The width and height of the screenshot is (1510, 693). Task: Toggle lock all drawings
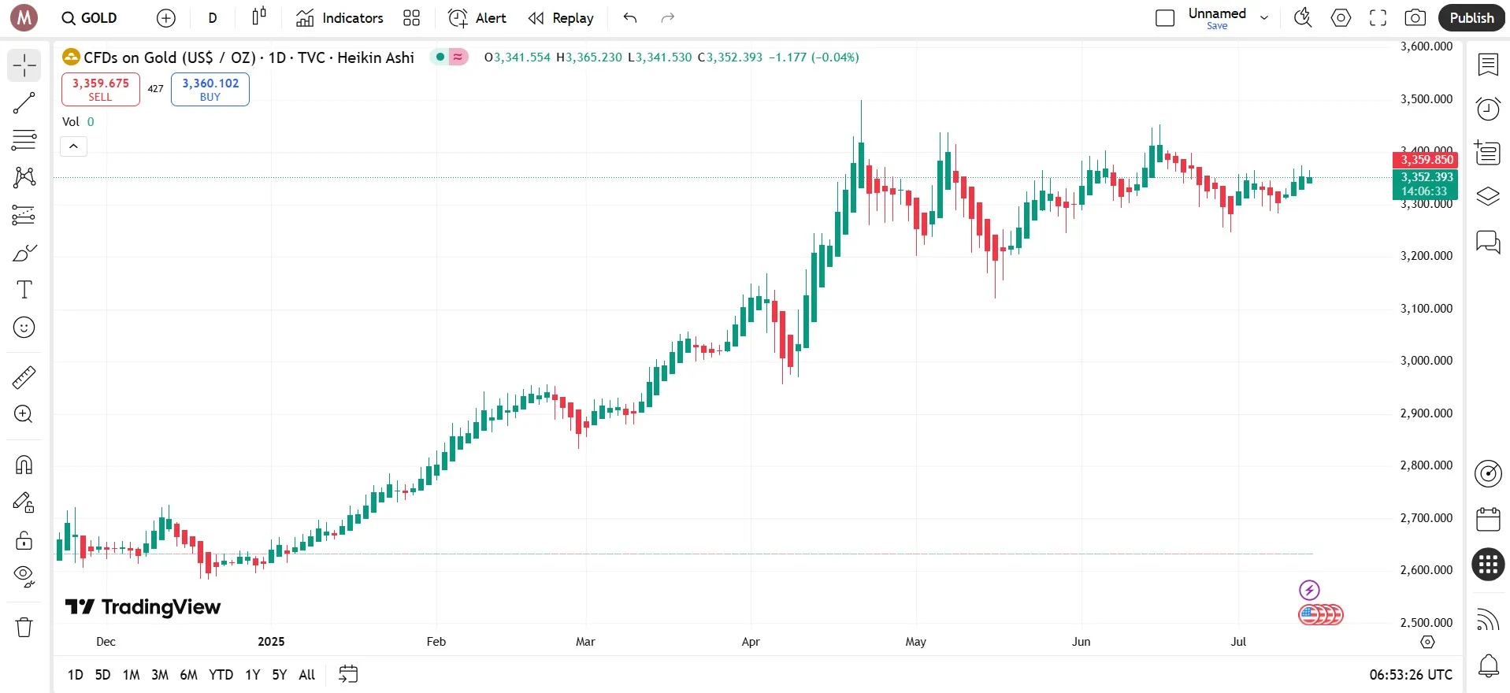coord(24,540)
